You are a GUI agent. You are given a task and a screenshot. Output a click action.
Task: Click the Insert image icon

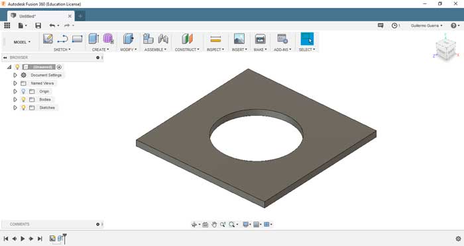[x=239, y=39]
